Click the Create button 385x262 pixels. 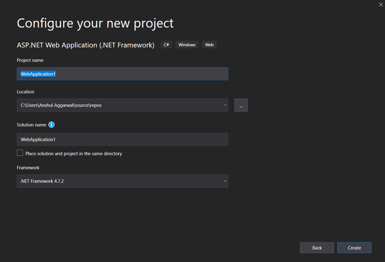[354, 247]
